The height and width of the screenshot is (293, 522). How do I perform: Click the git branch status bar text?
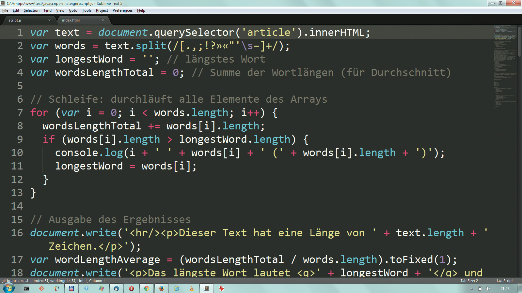(x=53, y=281)
